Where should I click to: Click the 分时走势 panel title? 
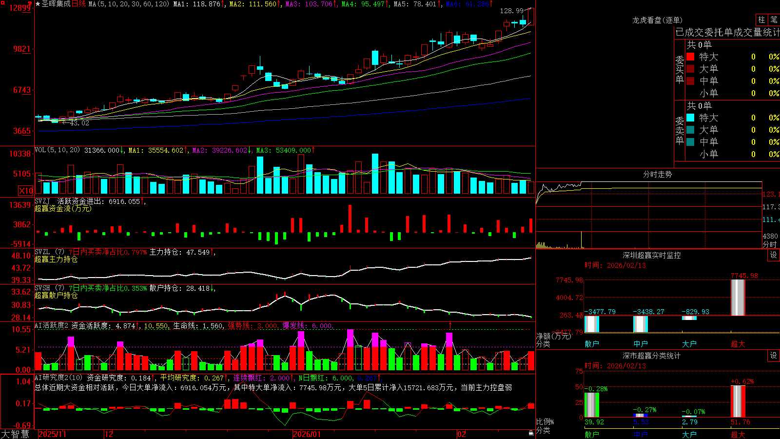click(x=657, y=174)
